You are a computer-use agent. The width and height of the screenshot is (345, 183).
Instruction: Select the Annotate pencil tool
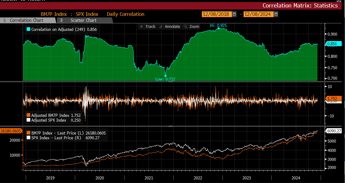point(170,27)
